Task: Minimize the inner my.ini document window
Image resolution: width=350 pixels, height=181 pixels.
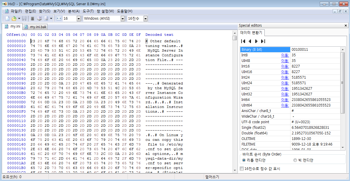Action: (335, 11)
